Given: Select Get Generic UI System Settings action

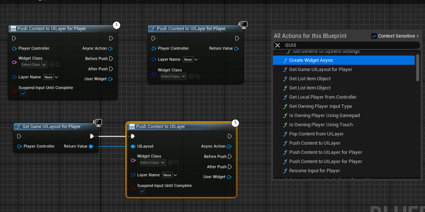Looking at the screenshot, I should [344, 52].
